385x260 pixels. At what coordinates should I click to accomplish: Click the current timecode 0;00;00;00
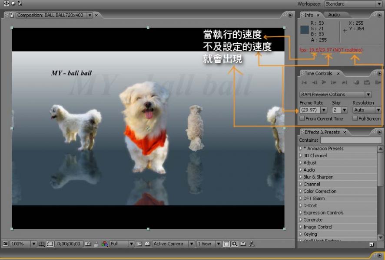pos(69,244)
